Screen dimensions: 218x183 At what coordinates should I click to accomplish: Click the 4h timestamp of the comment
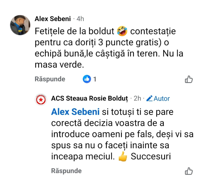pyautogui.click(x=80, y=19)
